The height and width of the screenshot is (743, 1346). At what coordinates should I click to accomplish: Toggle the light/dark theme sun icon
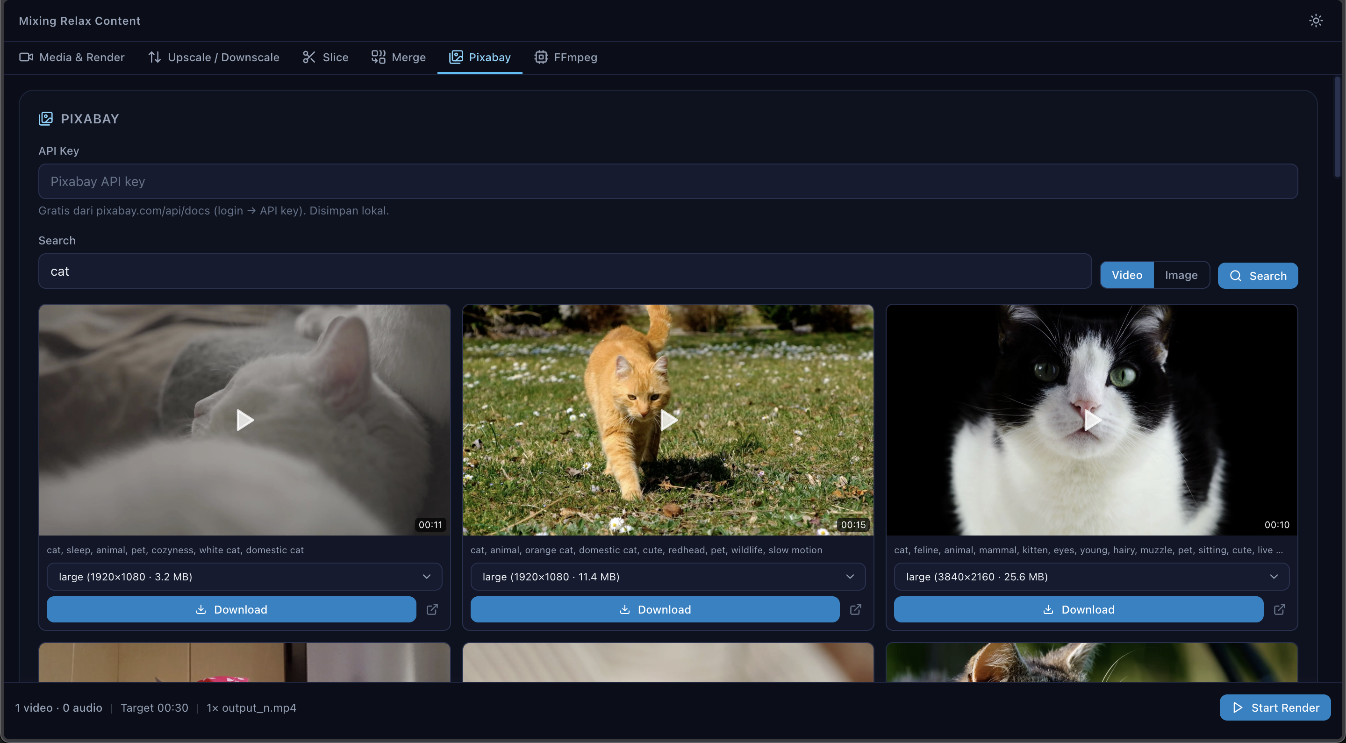(x=1316, y=21)
